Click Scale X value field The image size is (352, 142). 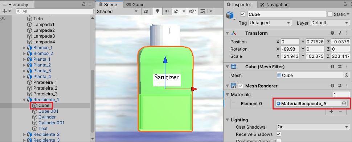coord(290,56)
